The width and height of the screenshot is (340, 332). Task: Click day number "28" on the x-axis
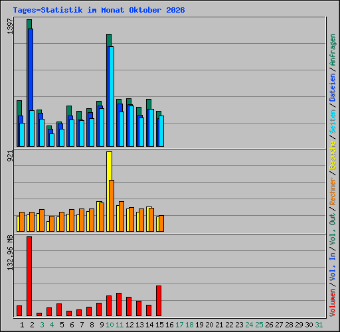tap(289, 325)
